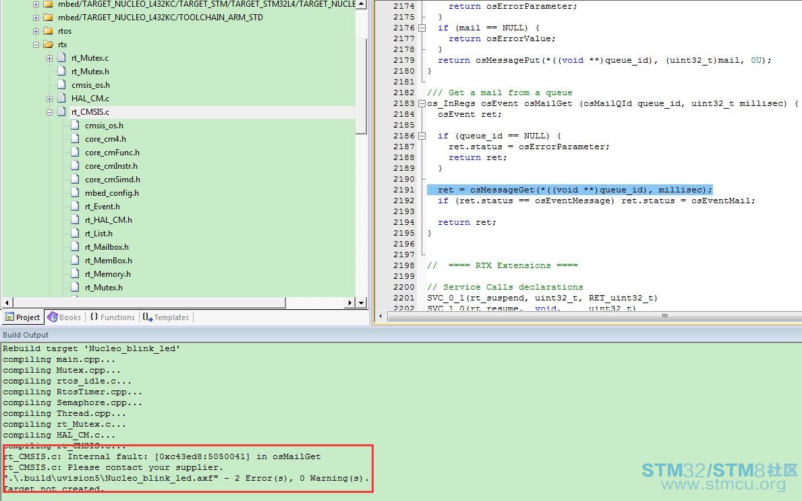Click the core_cmFunc.h file icon
This screenshot has height=501, width=802.
[75, 152]
